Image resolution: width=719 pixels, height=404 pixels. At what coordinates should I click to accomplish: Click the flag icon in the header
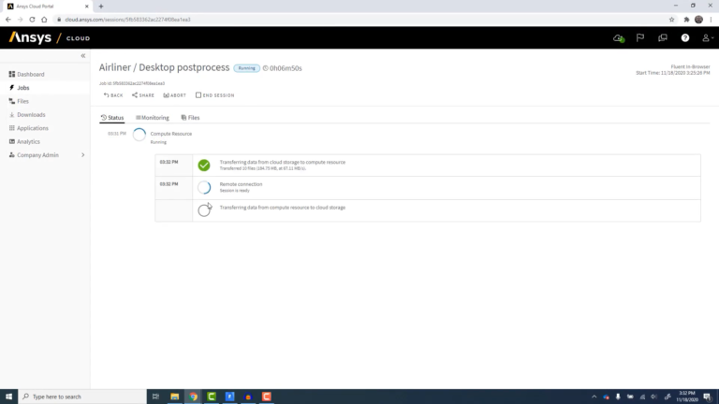click(x=640, y=37)
